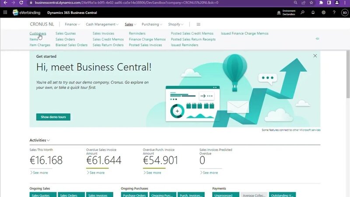This screenshot has height=197, width=350.
Task: Open the help question mark icon
Action: click(334, 13)
